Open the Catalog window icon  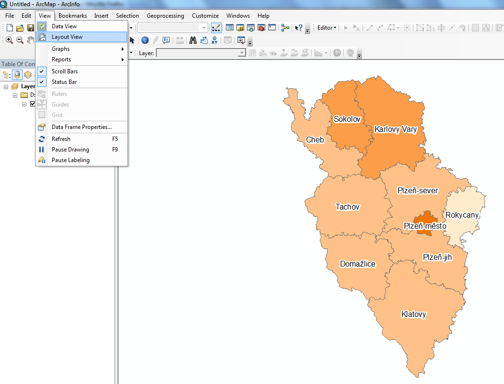[x=240, y=28]
